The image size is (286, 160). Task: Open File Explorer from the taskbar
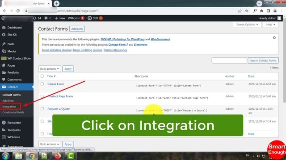pos(18,156)
